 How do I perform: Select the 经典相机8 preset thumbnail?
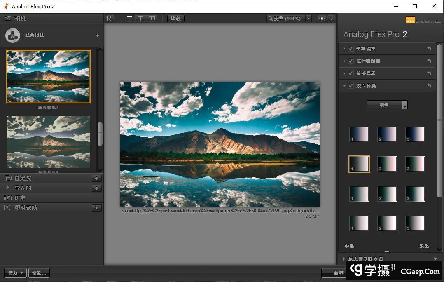(48, 141)
